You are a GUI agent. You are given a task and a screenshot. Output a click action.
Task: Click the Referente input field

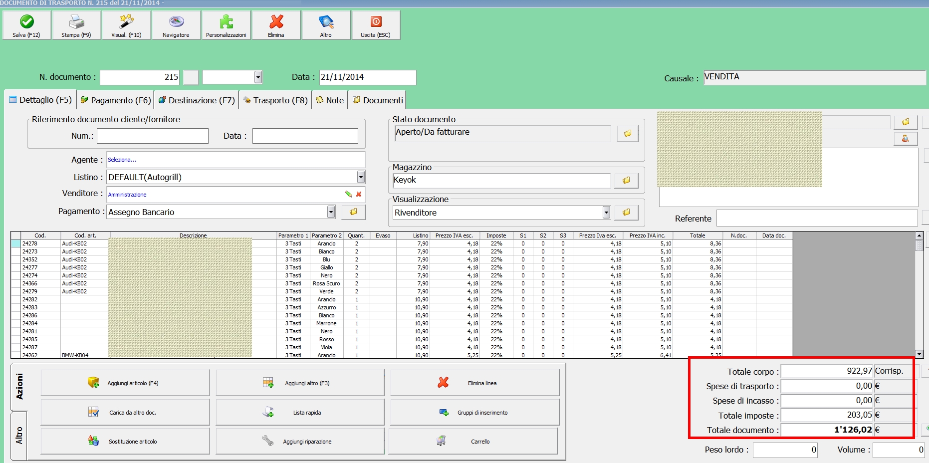coord(817,218)
